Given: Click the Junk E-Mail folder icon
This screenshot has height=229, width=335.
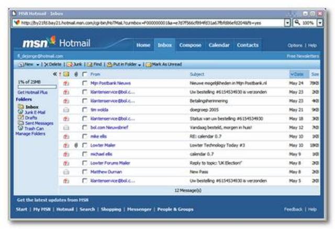Looking at the screenshot, I should (x=20, y=112).
